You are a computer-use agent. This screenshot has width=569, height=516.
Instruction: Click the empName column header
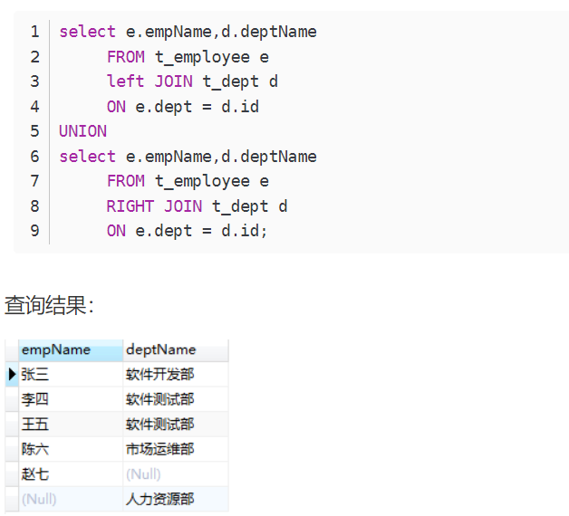click(x=71, y=350)
